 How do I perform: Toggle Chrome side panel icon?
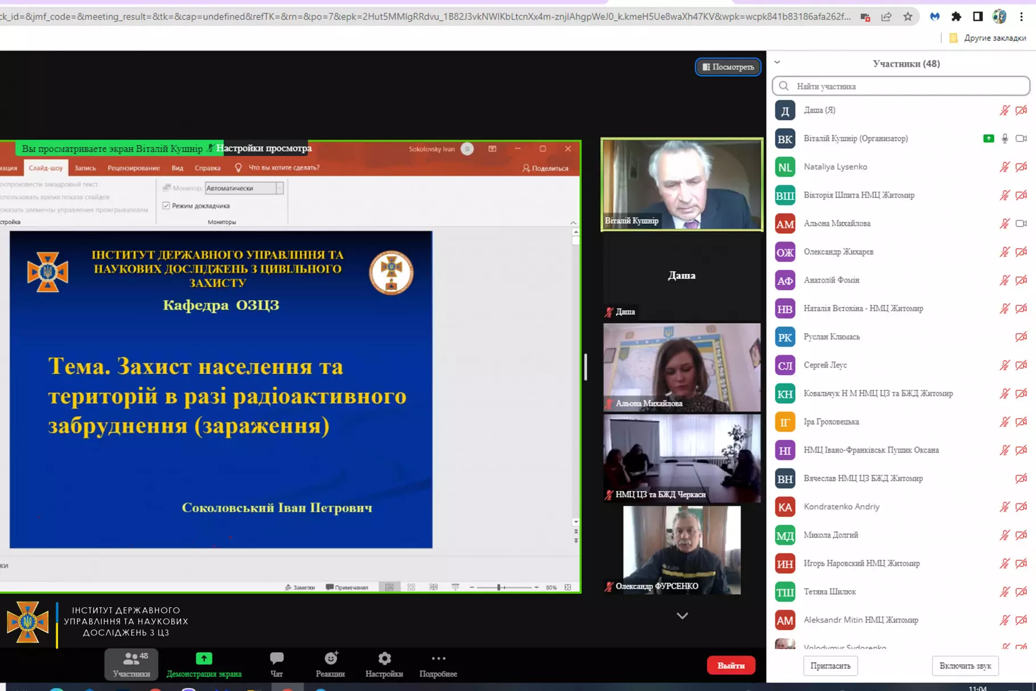click(978, 17)
